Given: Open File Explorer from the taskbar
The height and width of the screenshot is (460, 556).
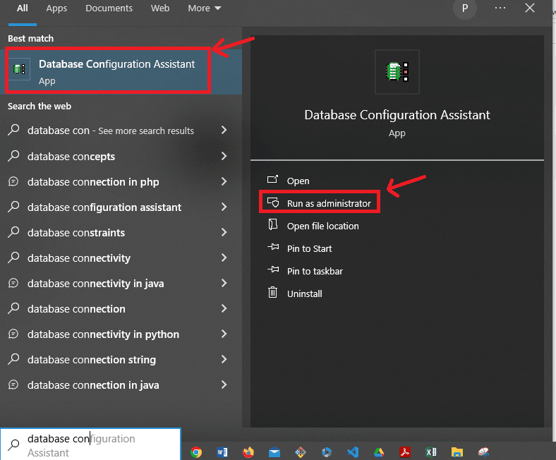Looking at the screenshot, I should click(457, 452).
